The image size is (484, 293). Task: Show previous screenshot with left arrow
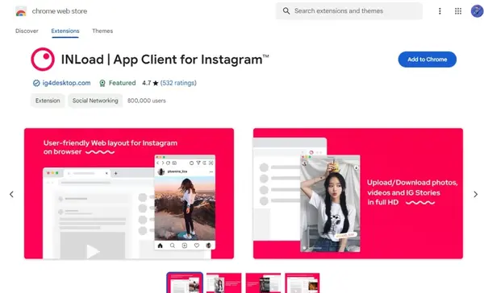tap(11, 194)
